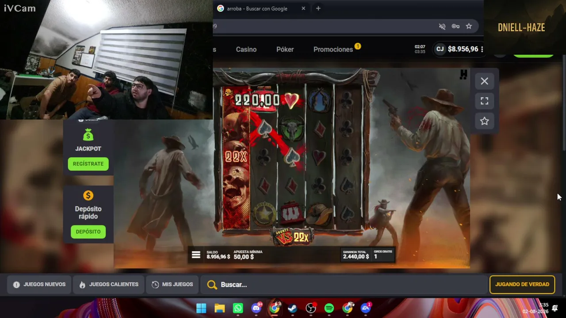566x318 pixels.
Task: Open the Casino section
Action: click(x=246, y=49)
